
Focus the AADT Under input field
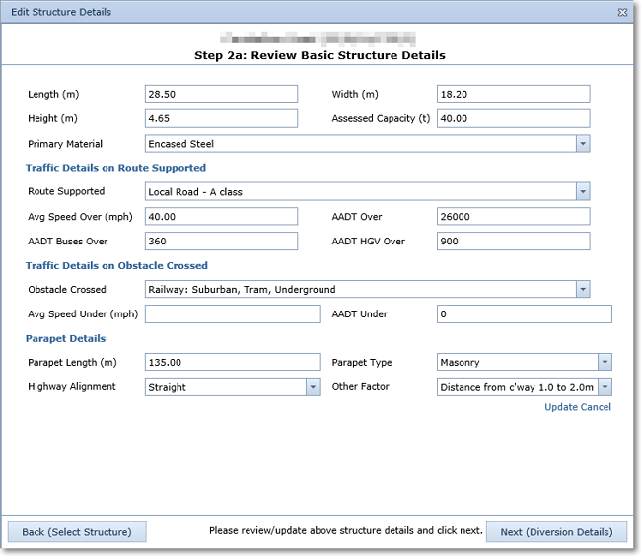coord(525,313)
